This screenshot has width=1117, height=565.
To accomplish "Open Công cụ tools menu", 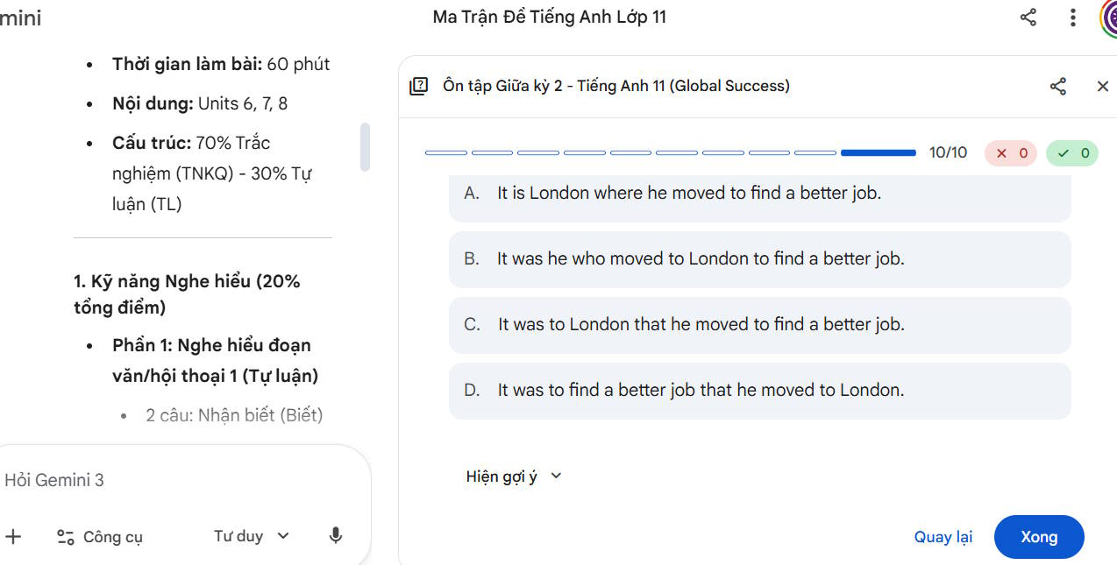I will (x=99, y=537).
